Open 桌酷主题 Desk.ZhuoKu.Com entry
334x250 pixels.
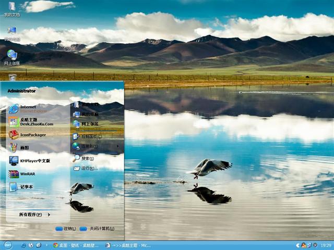point(31,122)
